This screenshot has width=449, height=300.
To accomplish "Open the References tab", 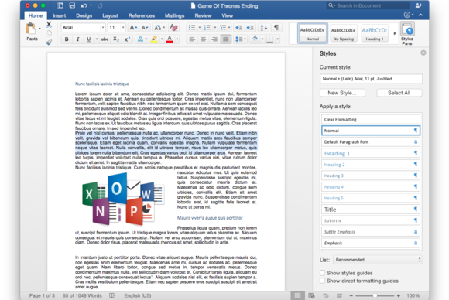I will click(x=142, y=15).
